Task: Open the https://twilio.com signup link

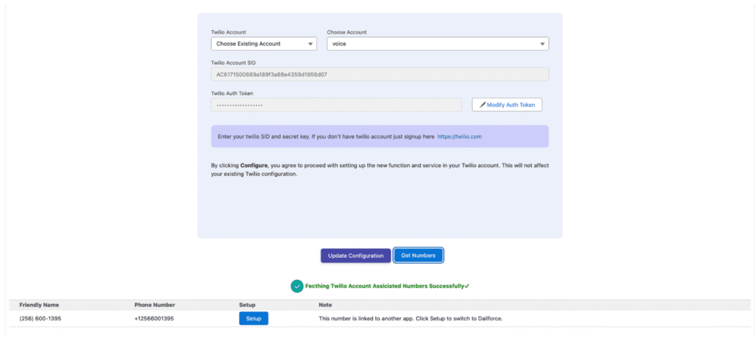Action: (459, 137)
